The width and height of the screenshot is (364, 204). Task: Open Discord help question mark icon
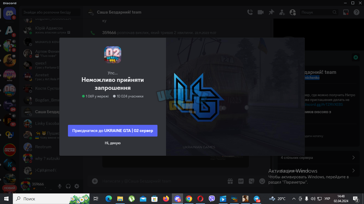coord(357,12)
